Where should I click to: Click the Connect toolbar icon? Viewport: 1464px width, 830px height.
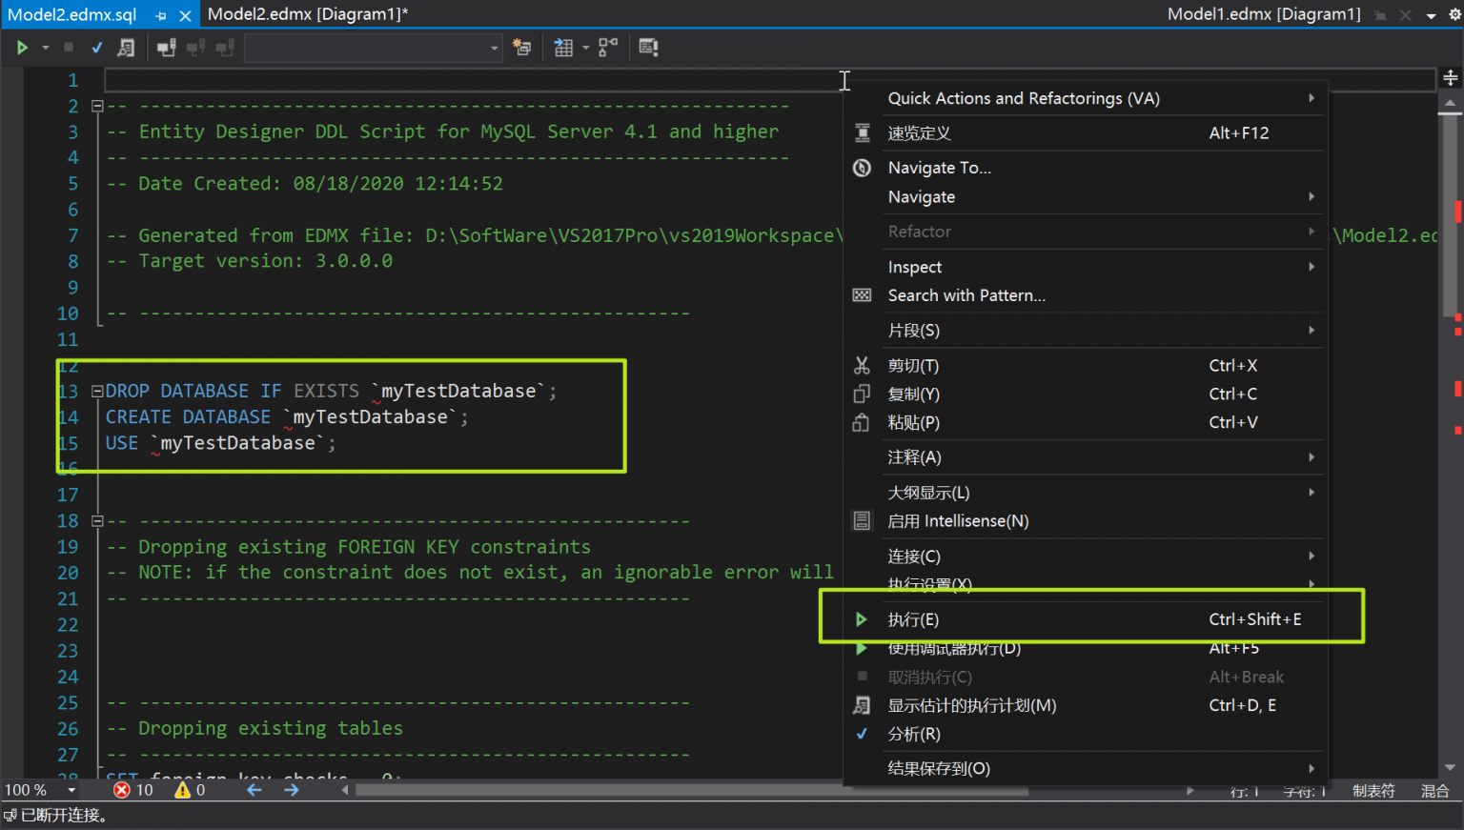(167, 48)
